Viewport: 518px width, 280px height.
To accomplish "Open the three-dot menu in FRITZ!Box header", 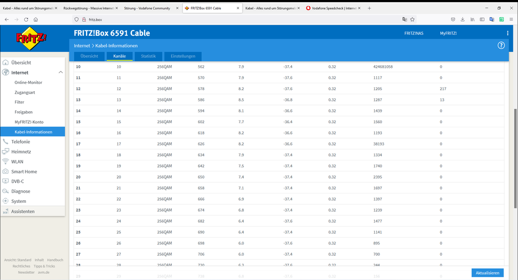I will [508, 33].
